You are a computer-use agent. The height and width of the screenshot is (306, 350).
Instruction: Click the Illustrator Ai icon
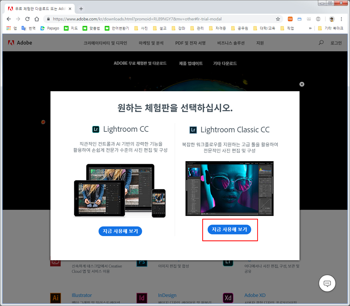55,298
